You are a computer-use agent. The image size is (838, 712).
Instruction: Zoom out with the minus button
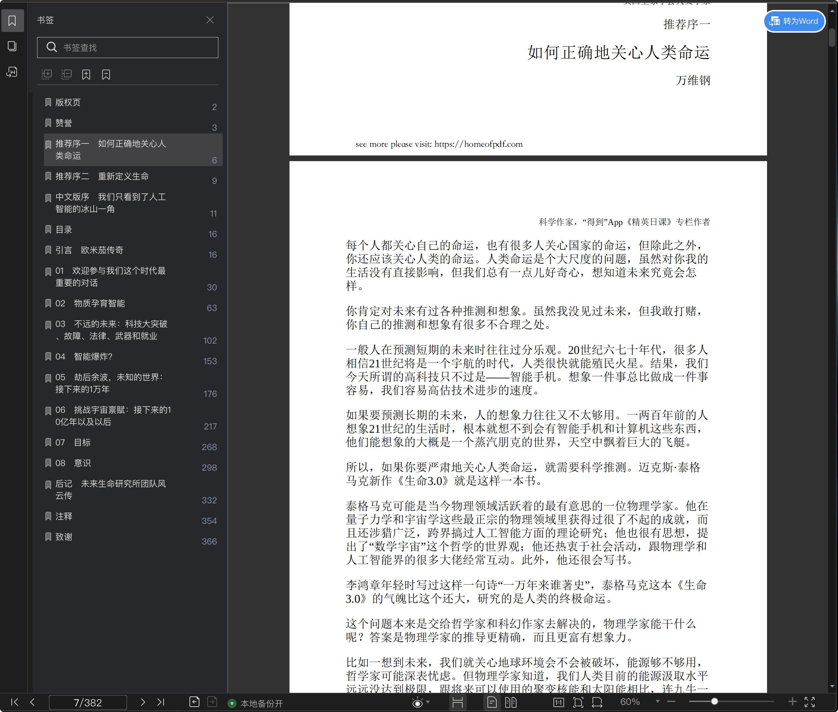[x=671, y=702]
